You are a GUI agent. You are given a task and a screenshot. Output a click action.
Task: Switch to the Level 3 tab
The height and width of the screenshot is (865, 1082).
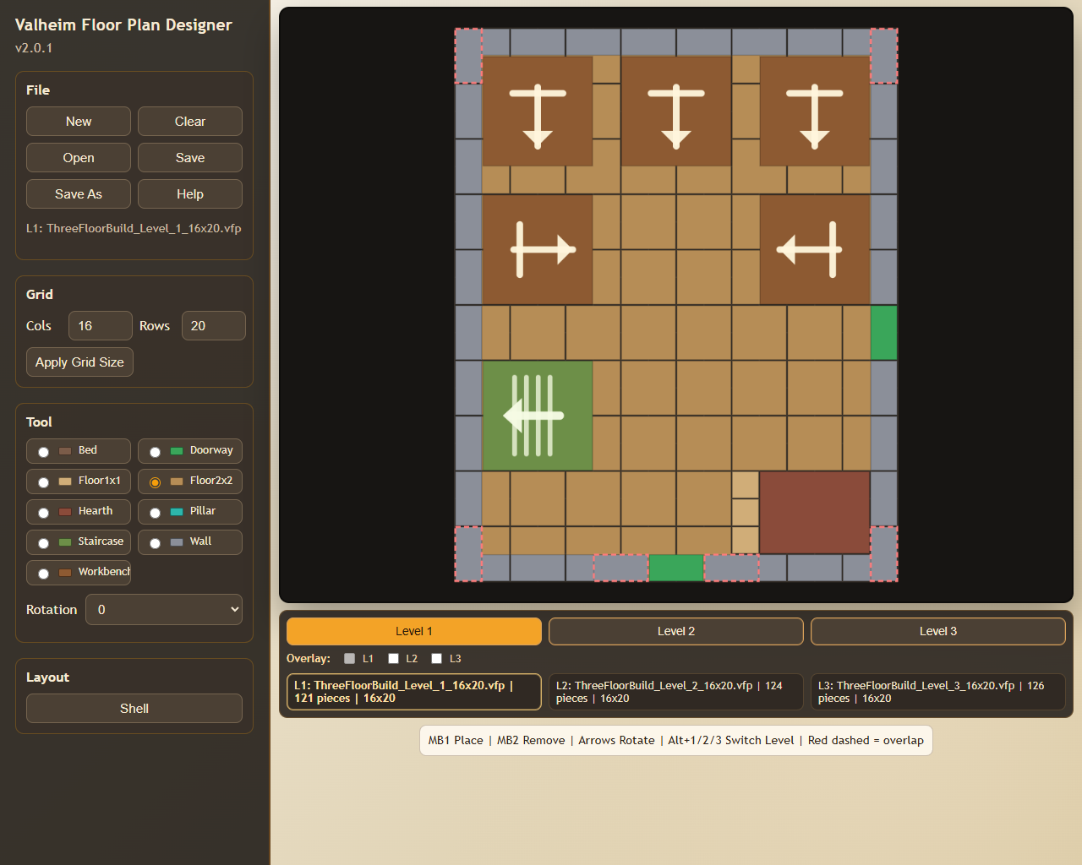(x=938, y=631)
